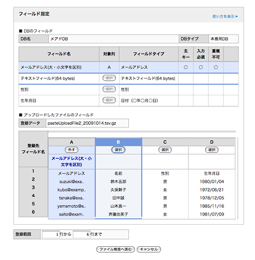Select column D header in file table

[212, 142]
